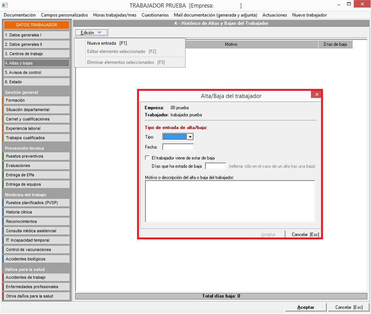Open Accidentes biológicos section
This screenshot has width=371, height=314.
pos(36,259)
